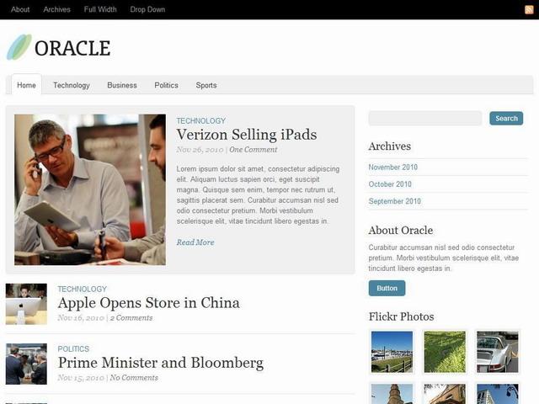The image size is (539, 404).
Task: Open the Drop Down menu item
Action: (x=147, y=9)
